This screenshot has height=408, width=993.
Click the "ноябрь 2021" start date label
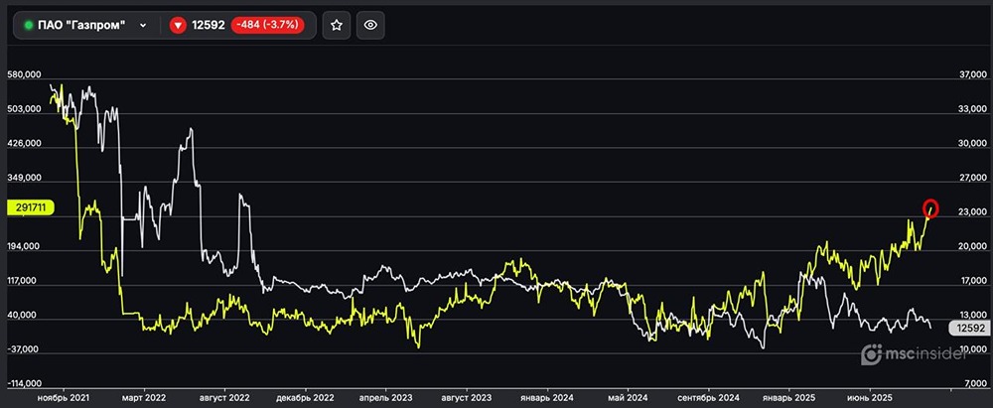[x=62, y=396]
